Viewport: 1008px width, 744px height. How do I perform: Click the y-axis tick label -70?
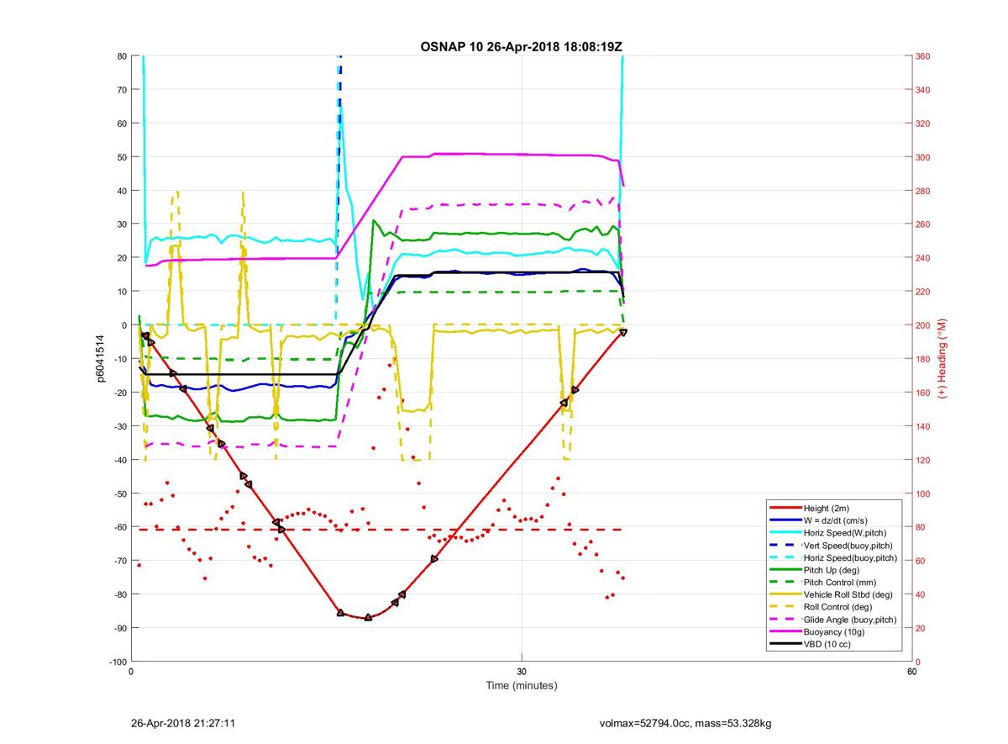(x=119, y=561)
